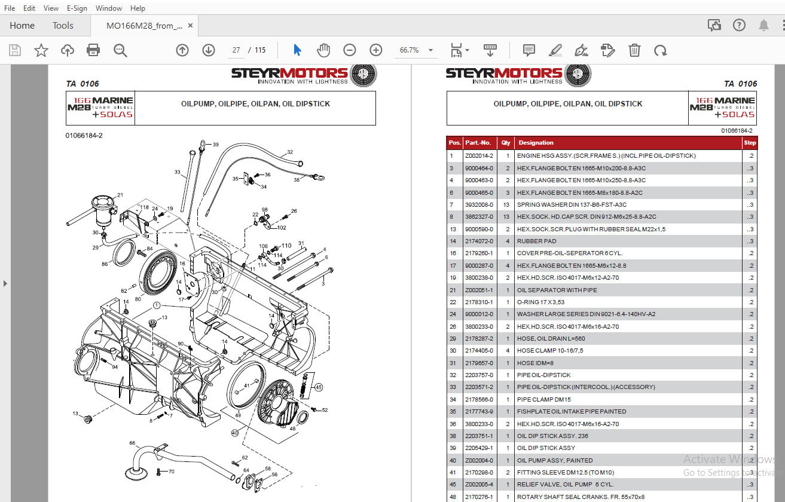785x502 pixels.
Task: Select the MO166M28_from document tab
Action: click(x=144, y=26)
